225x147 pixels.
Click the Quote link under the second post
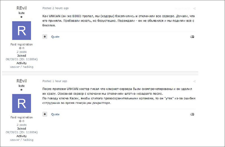pyautogui.click(x=55, y=114)
